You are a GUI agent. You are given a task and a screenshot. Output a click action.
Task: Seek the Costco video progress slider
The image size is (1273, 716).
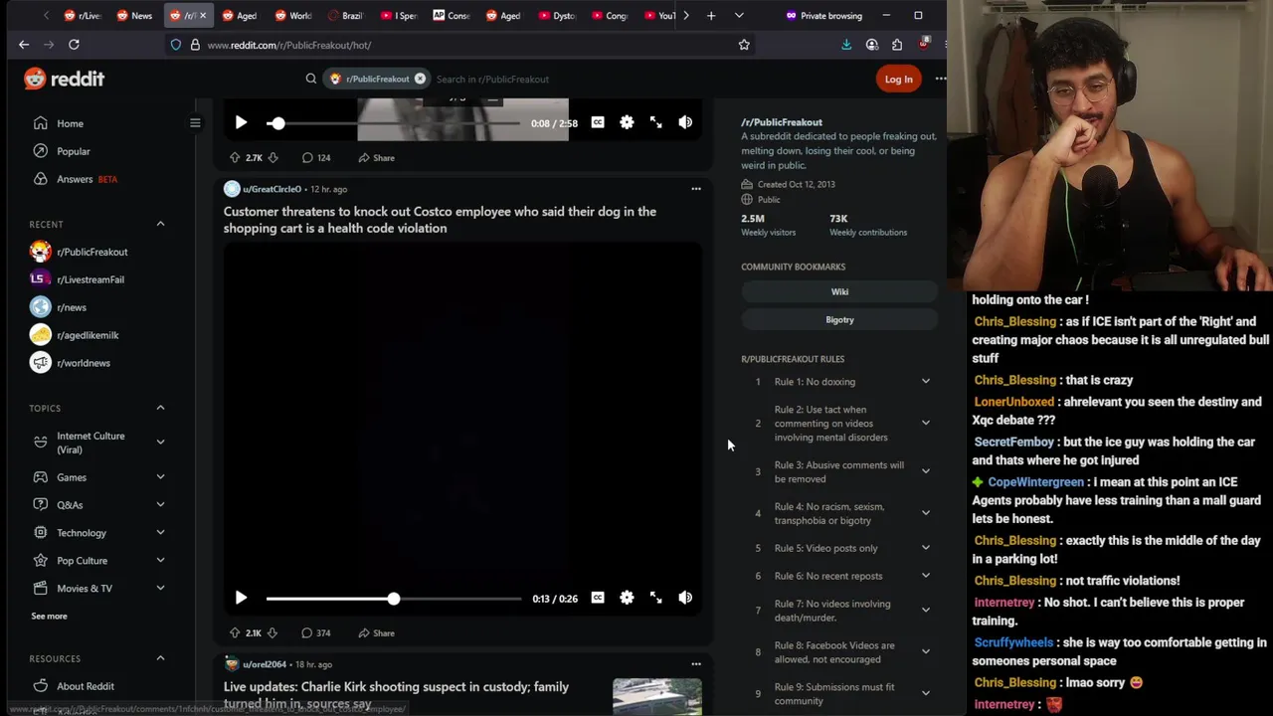394,599
